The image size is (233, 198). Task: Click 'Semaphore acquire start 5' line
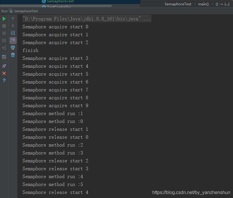coord(55,74)
